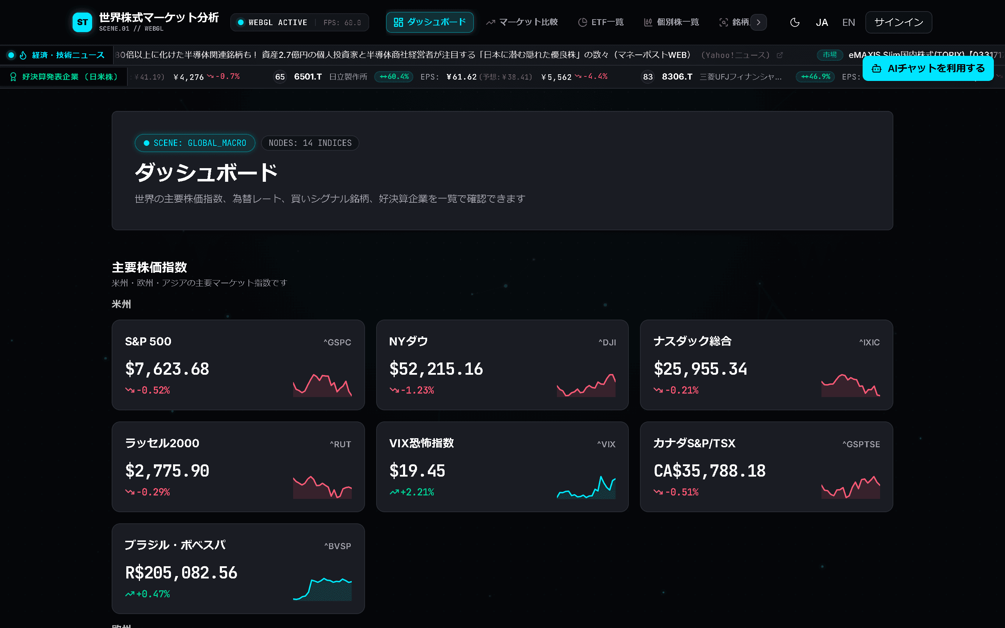Toggle dark mode moon icon
Image resolution: width=1005 pixels, height=628 pixels.
[x=795, y=22]
